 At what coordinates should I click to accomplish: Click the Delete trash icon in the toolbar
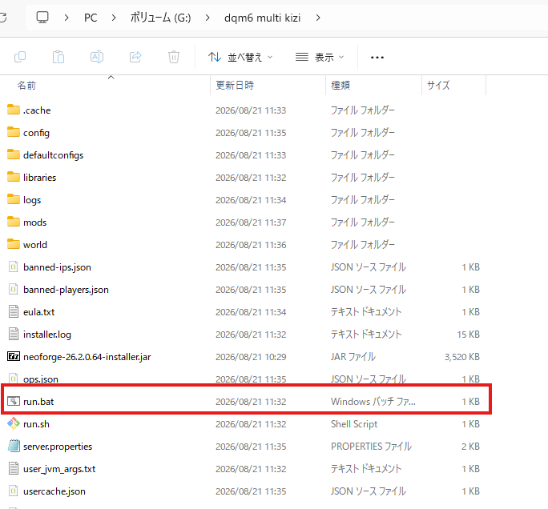[174, 57]
